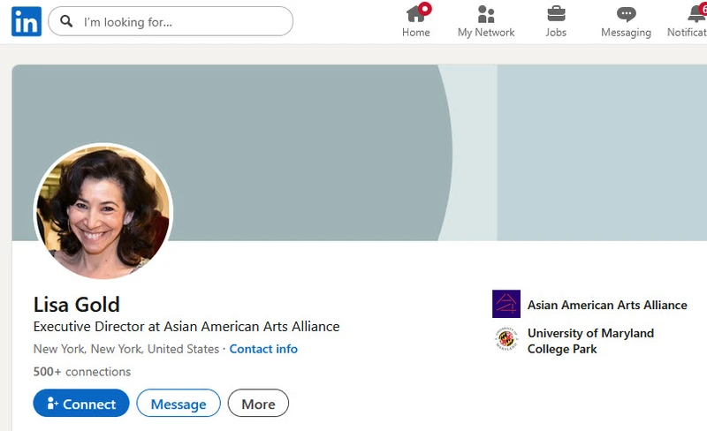The width and height of the screenshot is (707, 431).
Task: Click the Asian American Arts Alliance logo
Action: (506, 304)
